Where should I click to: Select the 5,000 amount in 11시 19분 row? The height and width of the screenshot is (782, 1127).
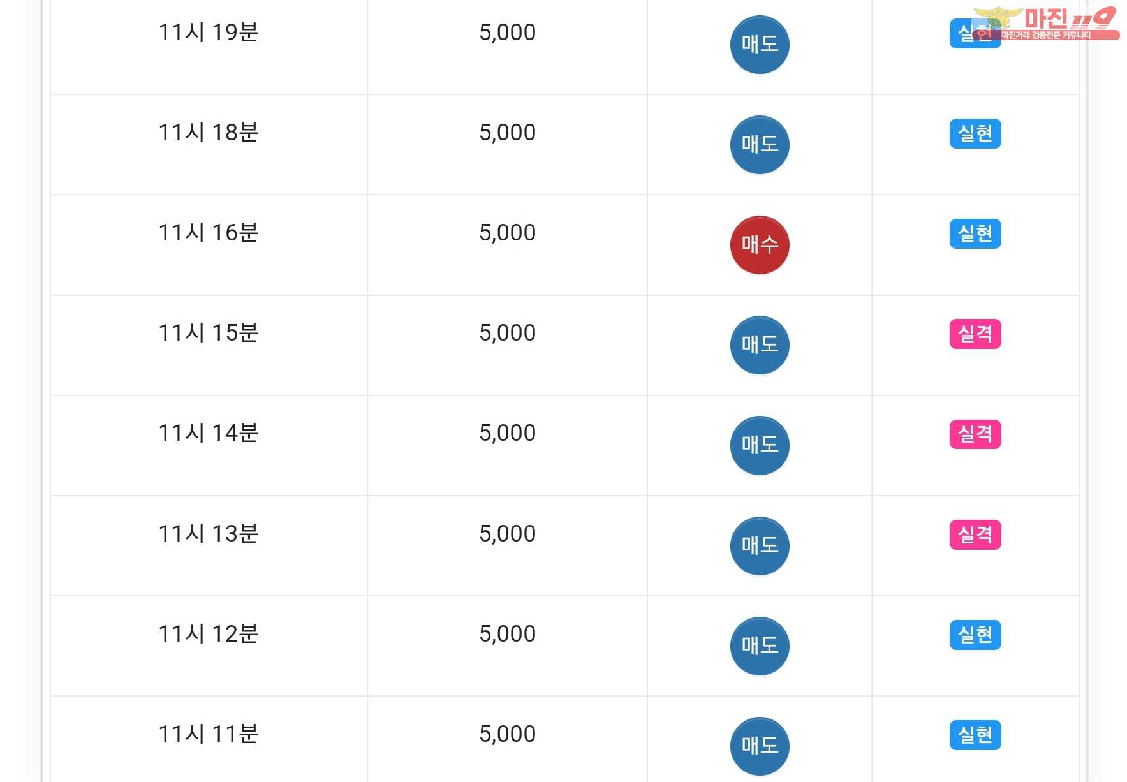[x=507, y=33]
